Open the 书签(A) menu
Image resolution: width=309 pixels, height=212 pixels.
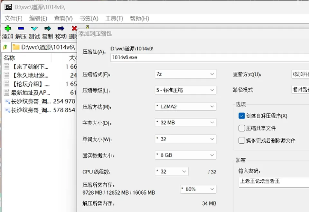point(89,19)
